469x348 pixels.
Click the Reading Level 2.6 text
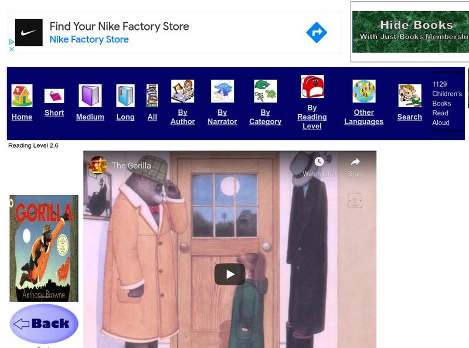coord(33,146)
